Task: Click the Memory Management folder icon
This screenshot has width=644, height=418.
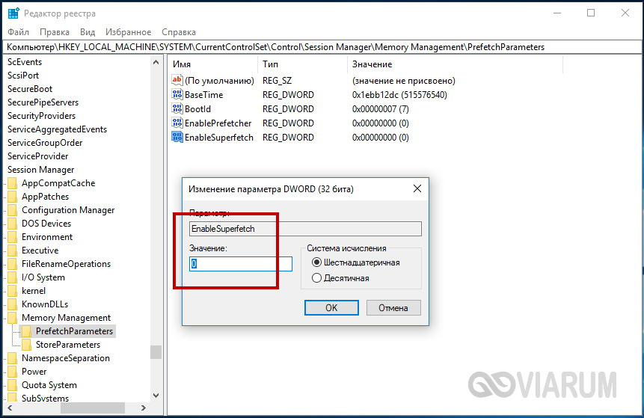Action: pyautogui.click(x=13, y=318)
